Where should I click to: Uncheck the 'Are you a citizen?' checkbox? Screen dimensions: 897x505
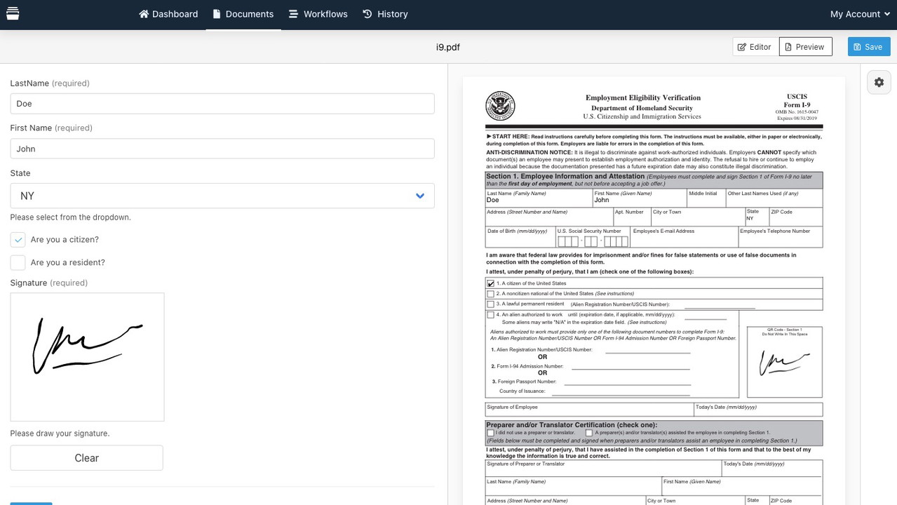pyautogui.click(x=18, y=240)
